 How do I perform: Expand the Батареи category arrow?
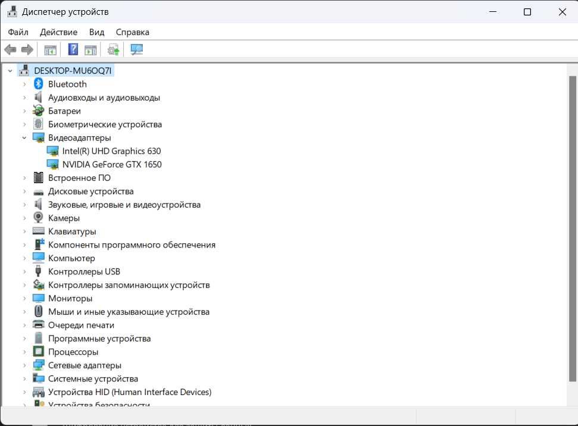pyautogui.click(x=24, y=111)
